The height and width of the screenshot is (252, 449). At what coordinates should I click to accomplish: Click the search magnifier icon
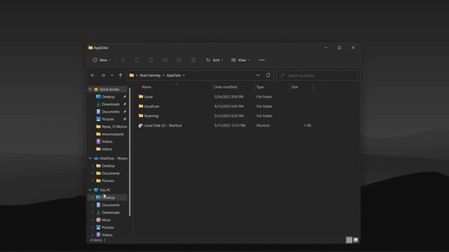283,76
